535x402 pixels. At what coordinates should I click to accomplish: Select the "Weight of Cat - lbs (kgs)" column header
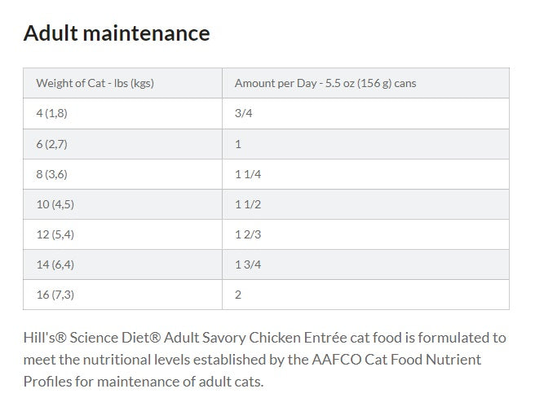[95, 83]
